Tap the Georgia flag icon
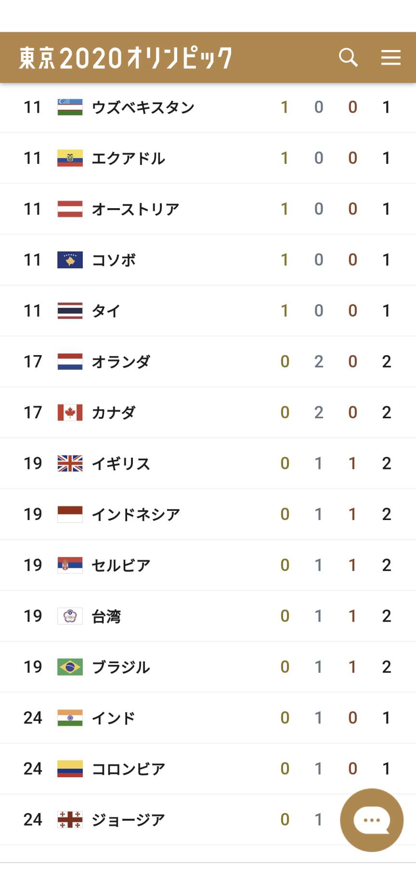 click(70, 819)
